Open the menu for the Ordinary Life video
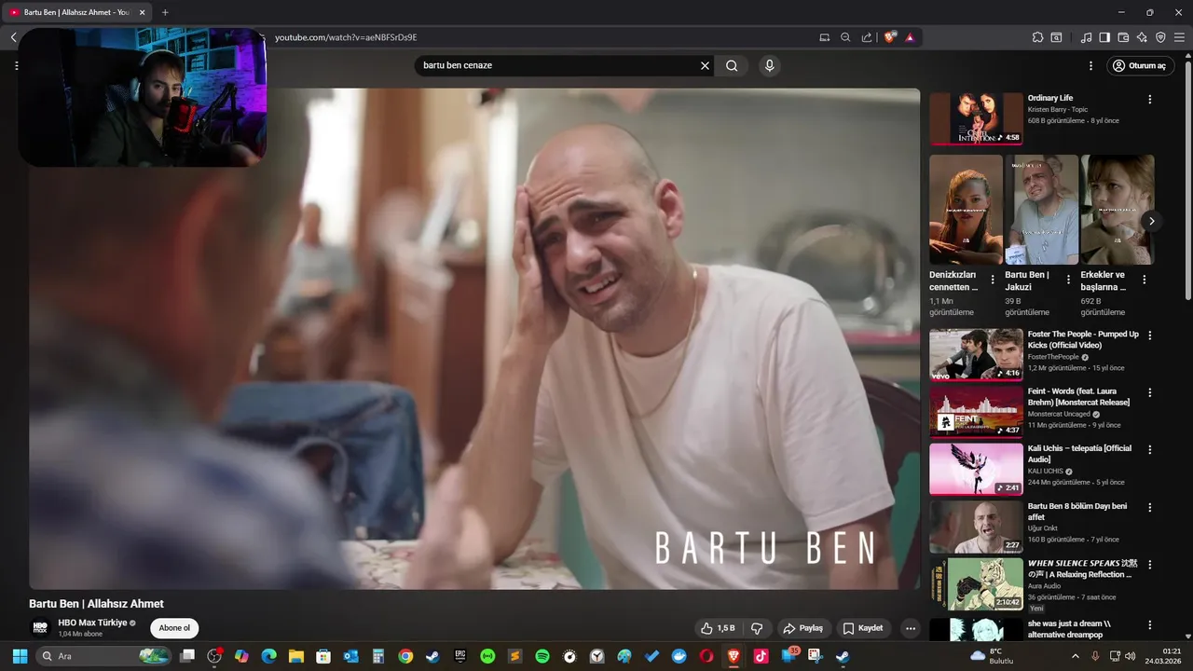Image resolution: width=1193 pixels, height=671 pixels. click(x=1149, y=99)
